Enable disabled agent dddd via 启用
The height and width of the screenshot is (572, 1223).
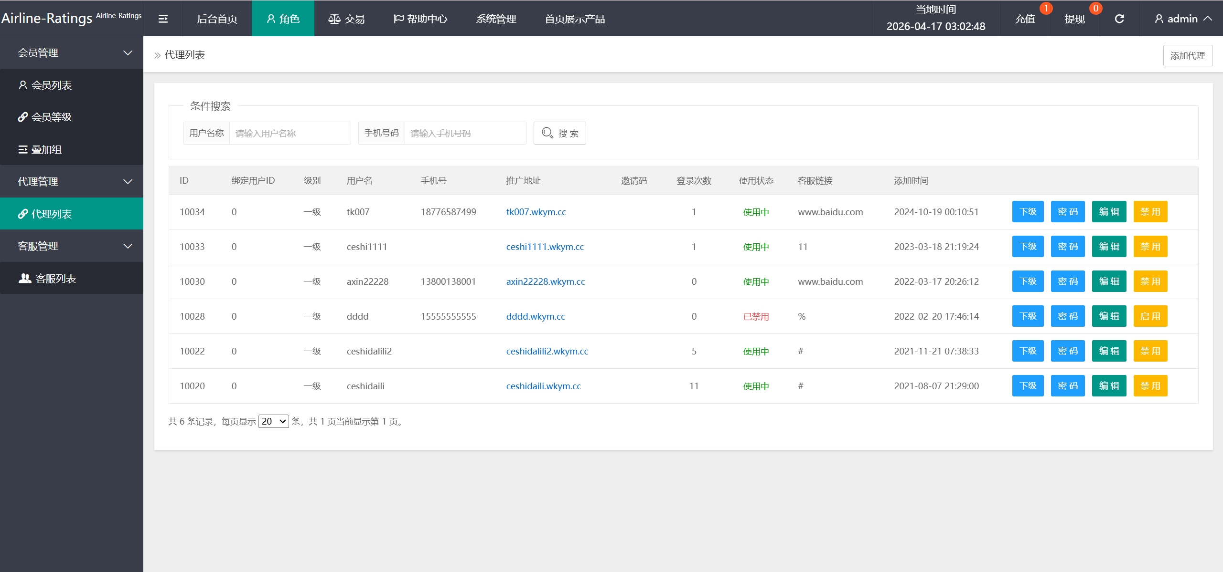click(x=1150, y=316)
